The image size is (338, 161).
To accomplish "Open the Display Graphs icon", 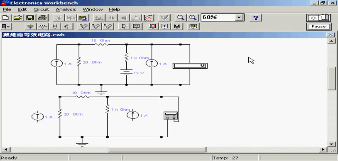I will [x=148, y=18].
